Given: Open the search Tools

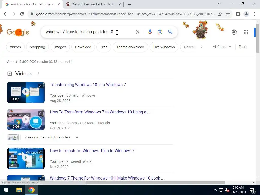Looking at the screenshot, I should 243,47.
